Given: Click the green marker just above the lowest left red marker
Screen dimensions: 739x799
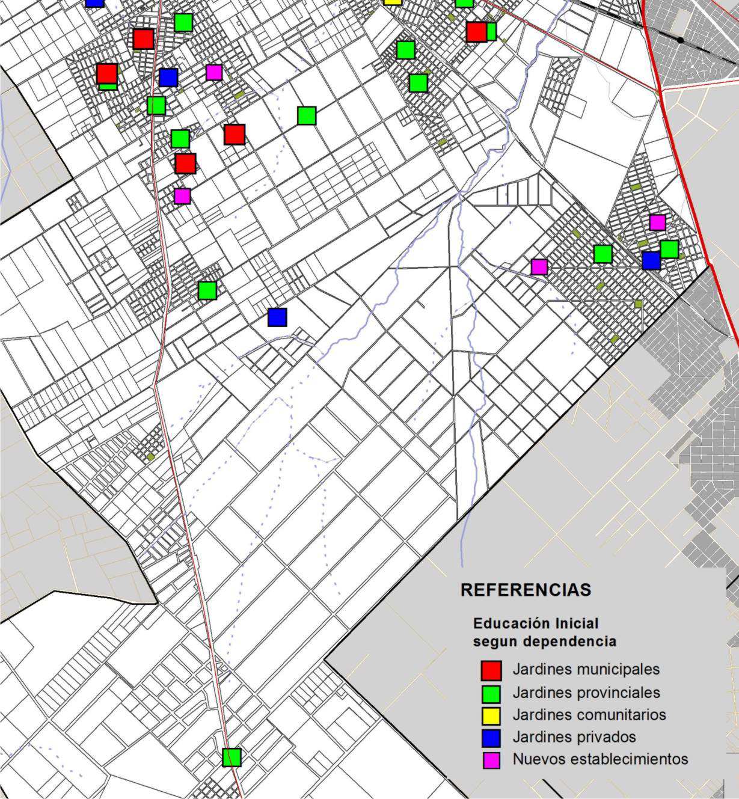Looking at the screenshot, I should (180, 139).
